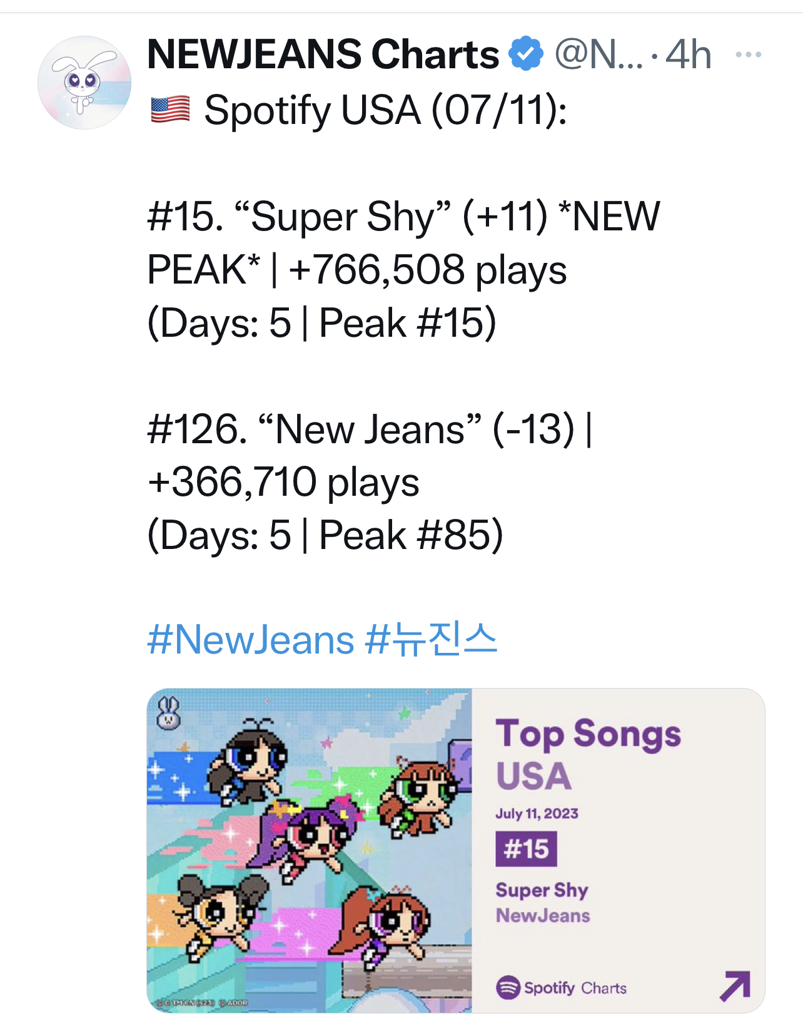Open the three-dot more options menu
Viewport: 803px width, 1021px height.
pyautogui.click(x=748, y=55)
